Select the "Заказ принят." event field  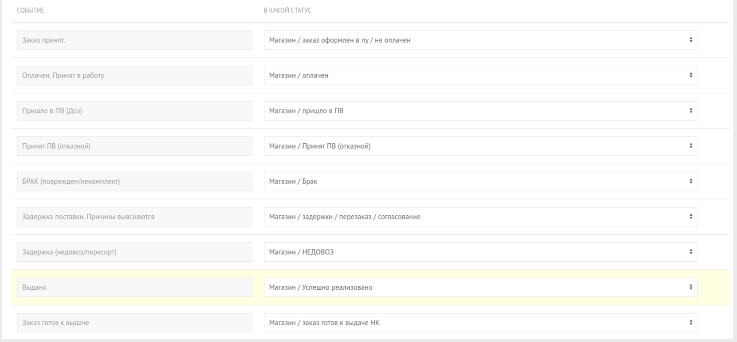[134, 39]
